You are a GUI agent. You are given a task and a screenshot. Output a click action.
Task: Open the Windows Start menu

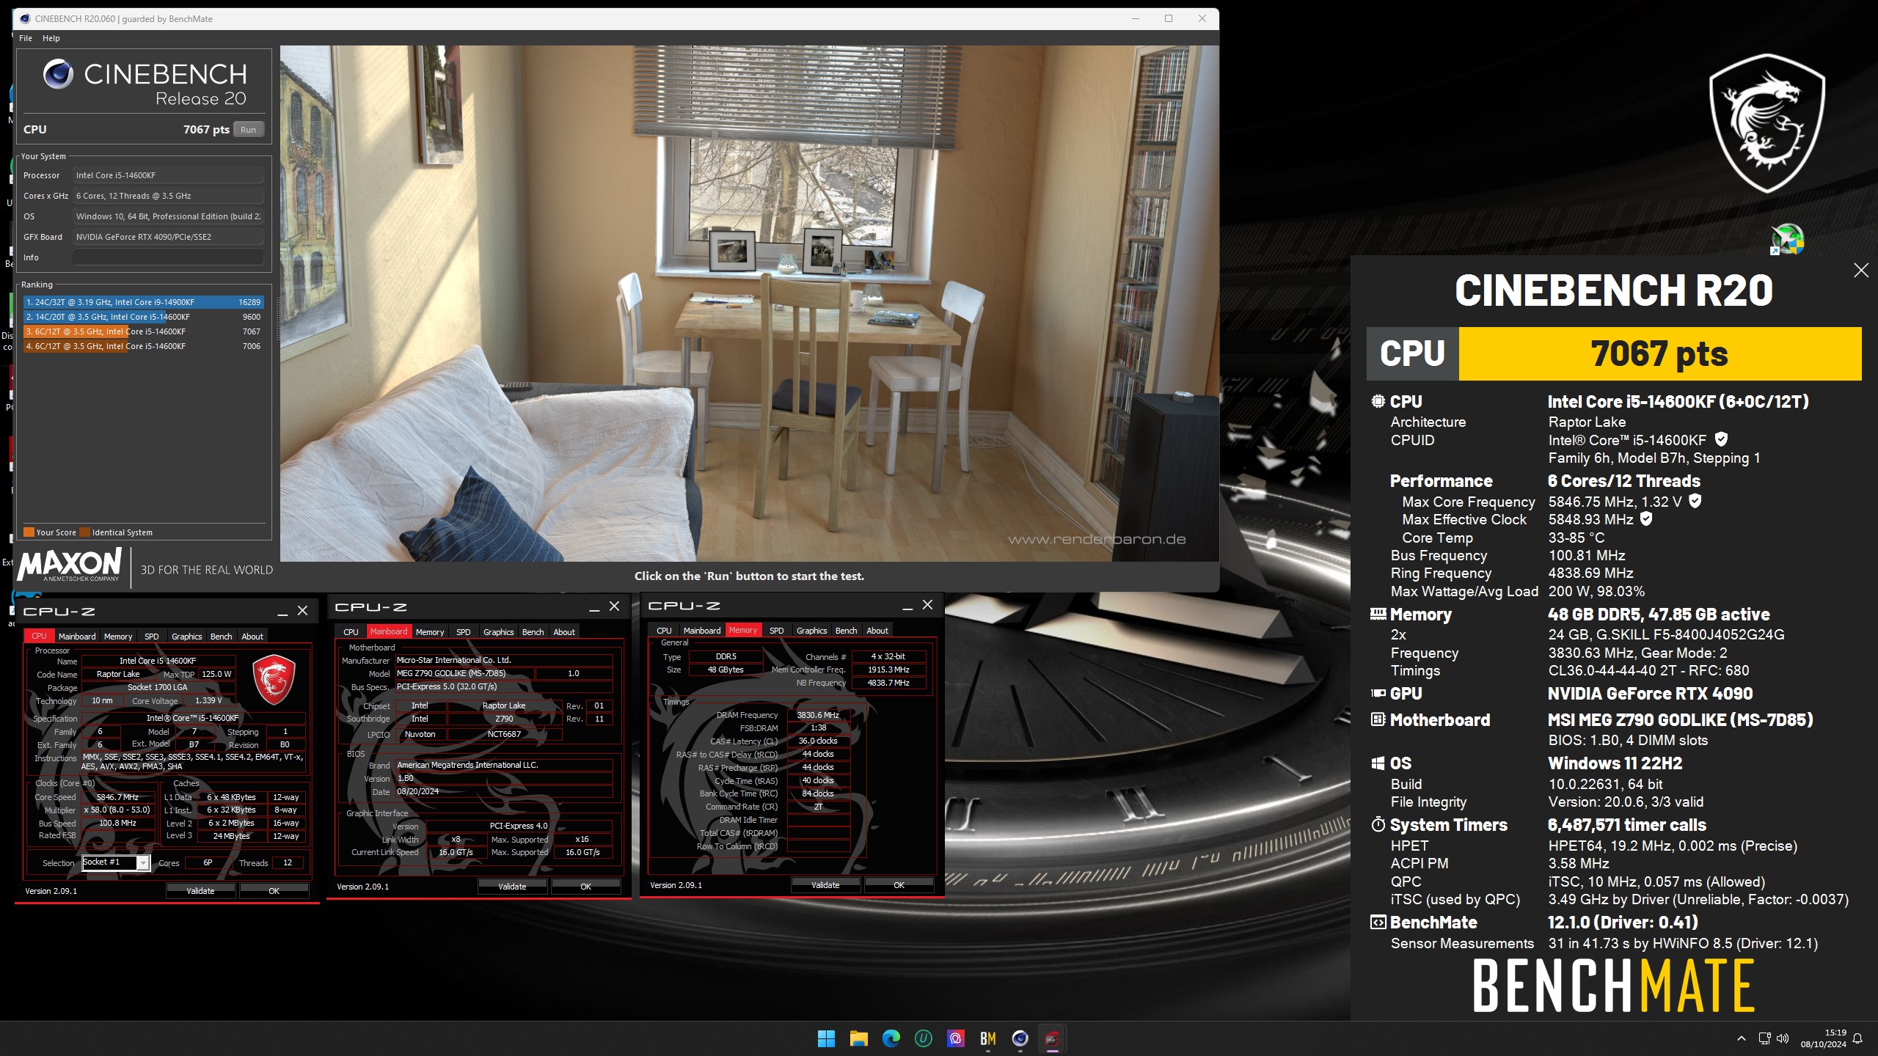coord(826,1038)
